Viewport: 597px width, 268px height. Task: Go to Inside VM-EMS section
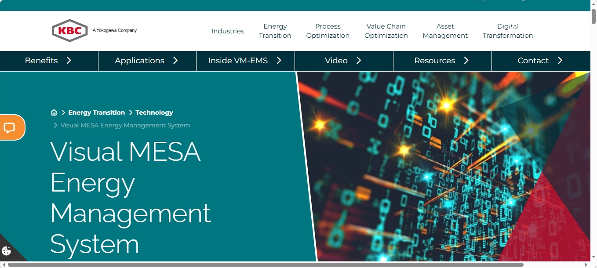coord(245,61)
